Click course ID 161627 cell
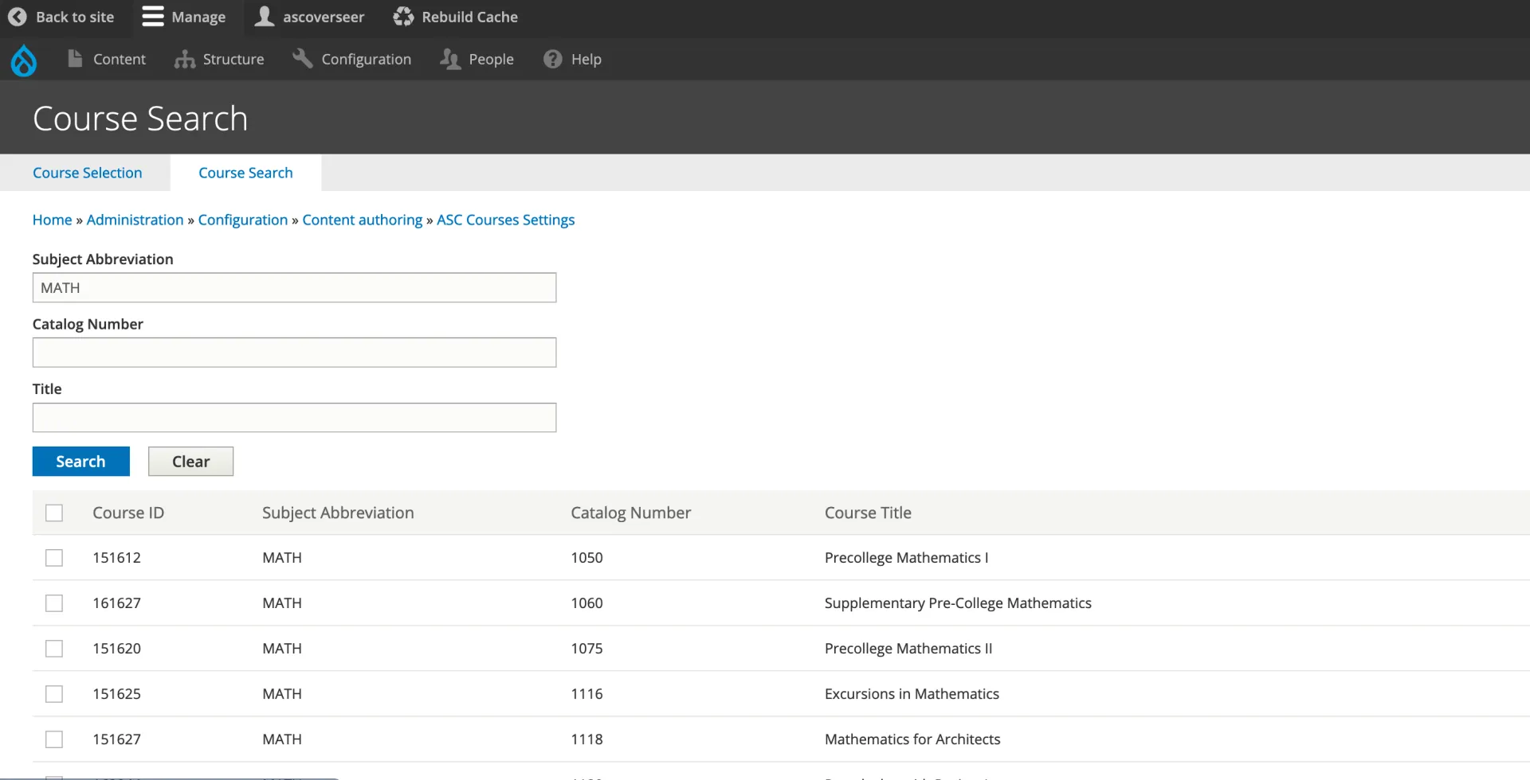The height and width of the screenshot is (780, 1530). [x=116, y=603]
